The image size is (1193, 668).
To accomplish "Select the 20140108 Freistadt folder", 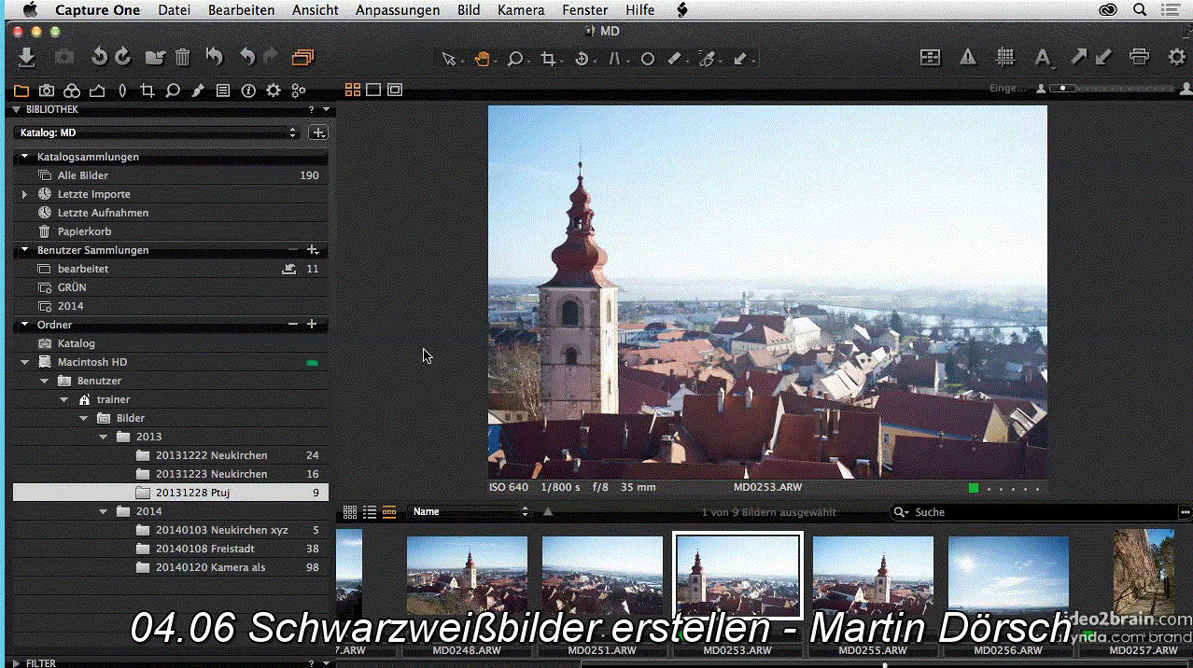I will pyautogui.click(x=205, y=548).
